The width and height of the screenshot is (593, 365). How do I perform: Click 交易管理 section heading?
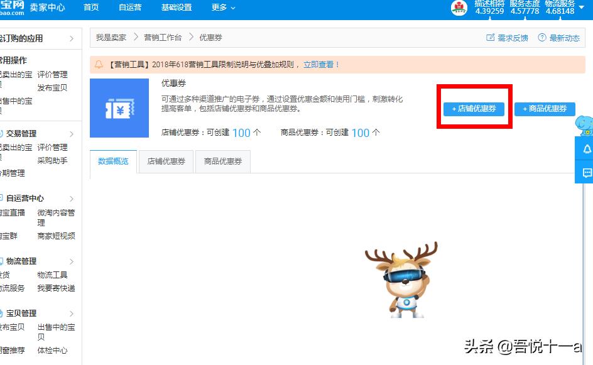pyautogui.click(x=21, y=134)
